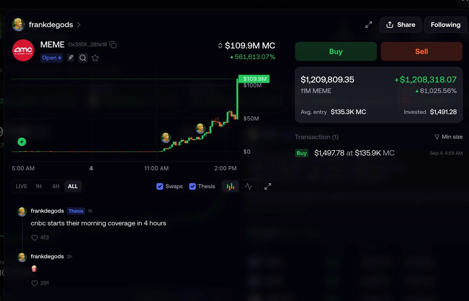Expand chart to fullscreen icon
469x301 pixels.
pos(268,186)
